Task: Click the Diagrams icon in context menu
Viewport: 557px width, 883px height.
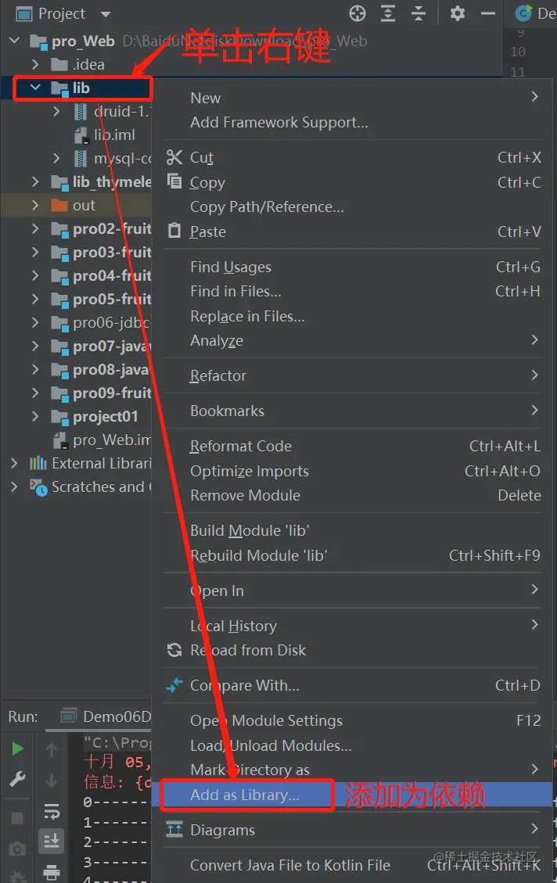Action: tap(174, 829)
